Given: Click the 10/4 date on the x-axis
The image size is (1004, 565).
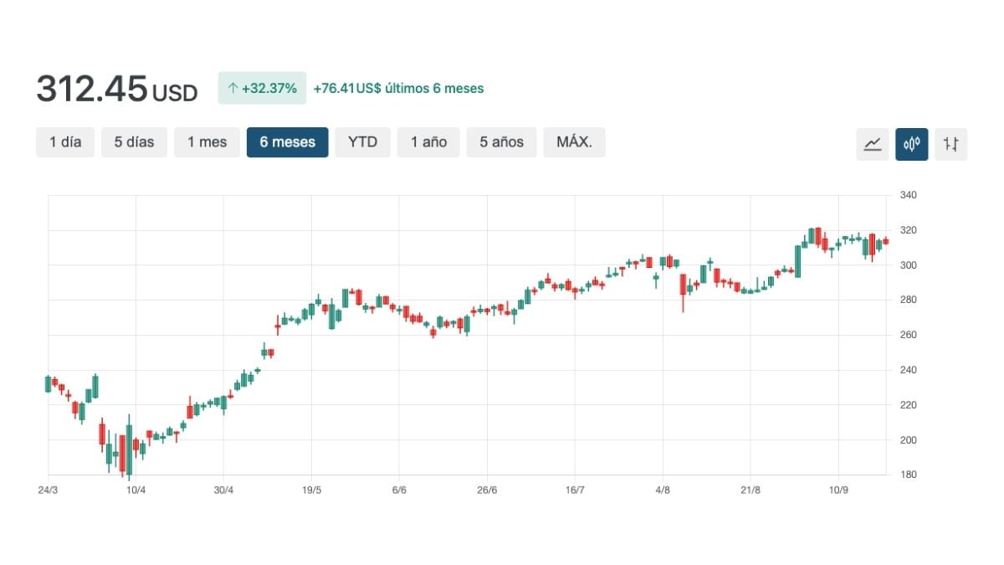Looking at the screenshot, I should 136,490.
